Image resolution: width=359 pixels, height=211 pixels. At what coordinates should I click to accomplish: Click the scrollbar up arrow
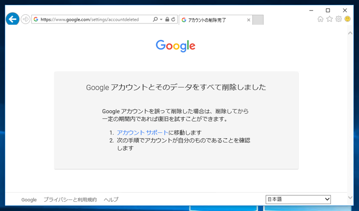tap(350, 33)
